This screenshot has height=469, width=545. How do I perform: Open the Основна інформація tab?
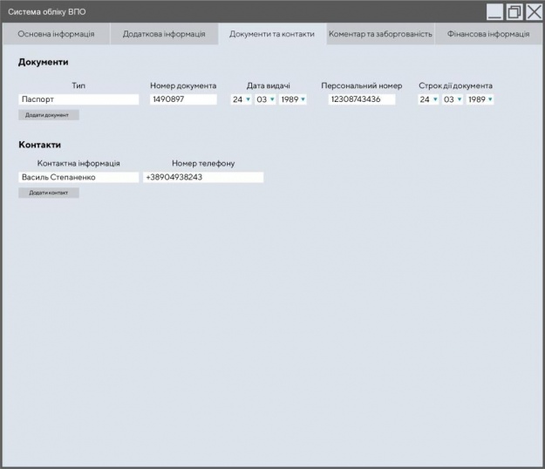pyautogui.click(x=56, y=34)
